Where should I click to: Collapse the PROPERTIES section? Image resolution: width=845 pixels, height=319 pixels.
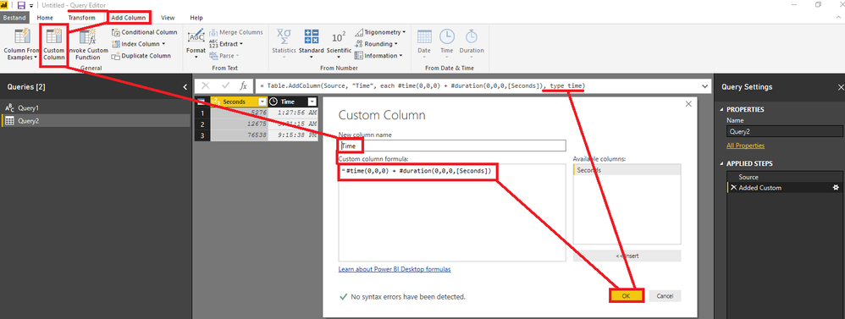click(722, 109)
